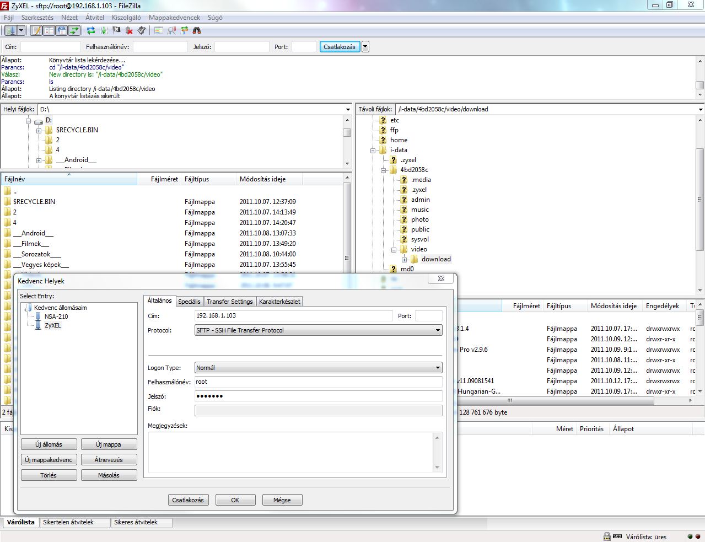Click dialog Csatlakozás button at bottom

188,500
